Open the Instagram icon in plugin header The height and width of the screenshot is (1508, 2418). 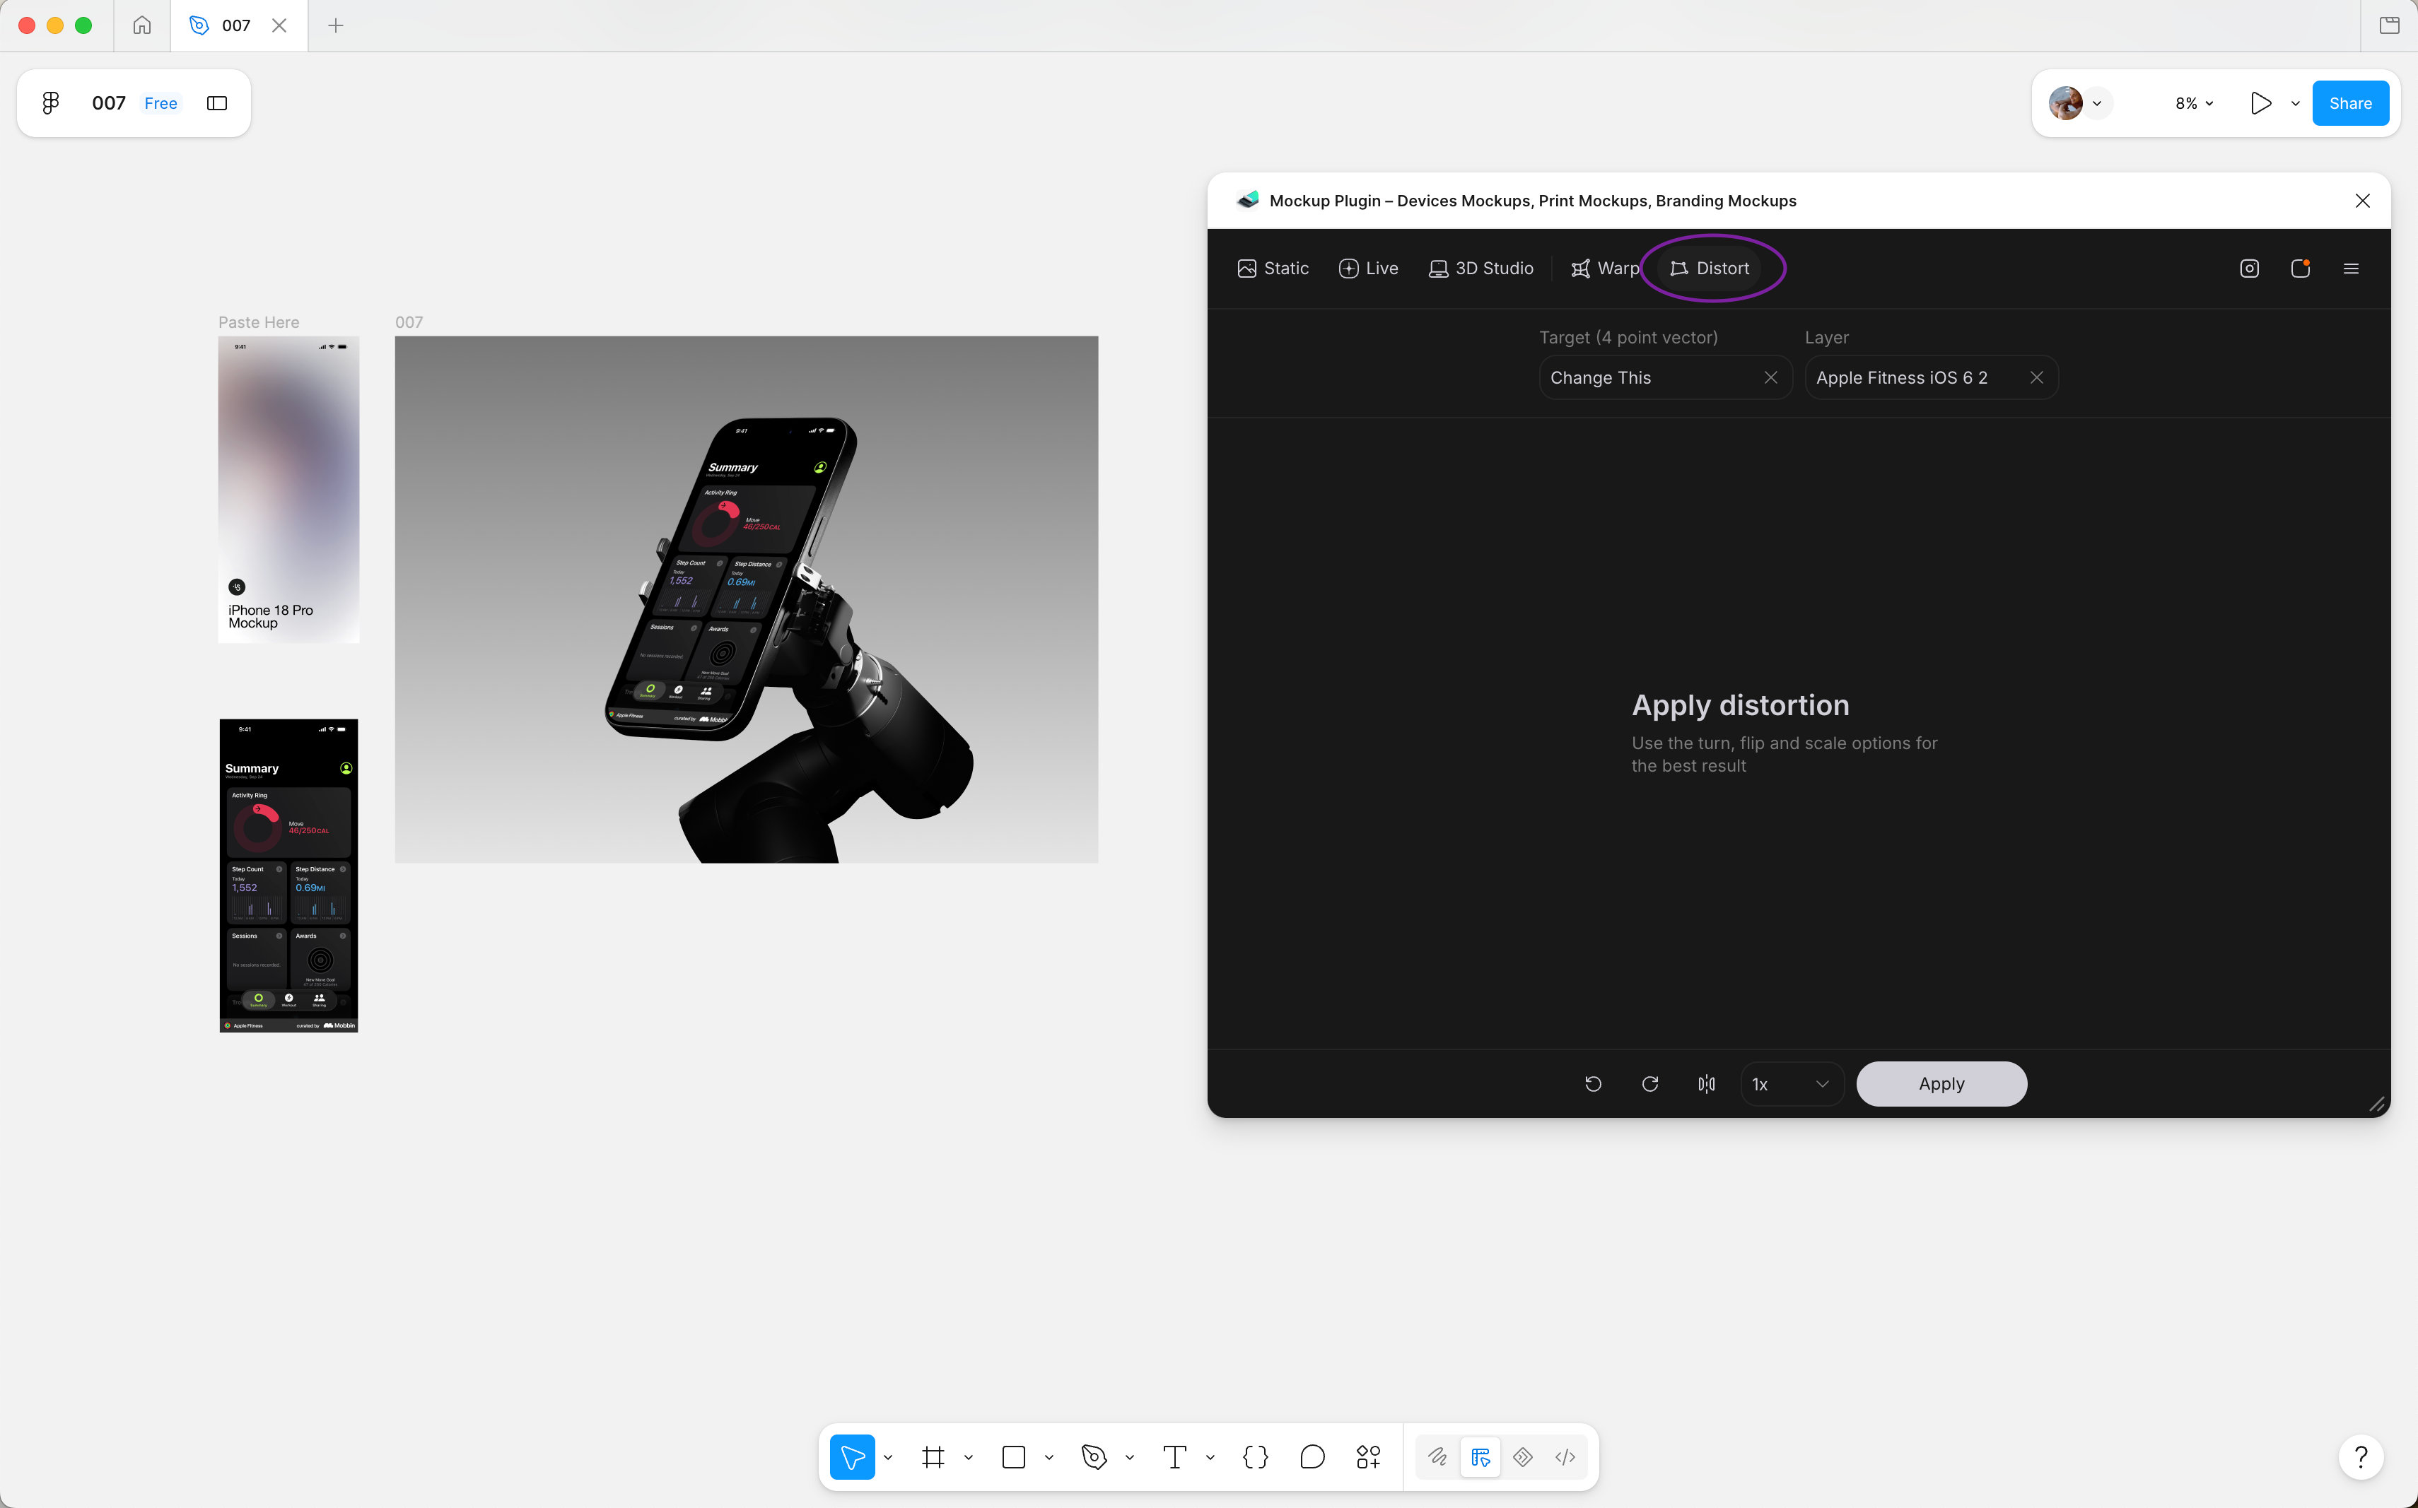pyautogui.click(x=2249, y=269)
